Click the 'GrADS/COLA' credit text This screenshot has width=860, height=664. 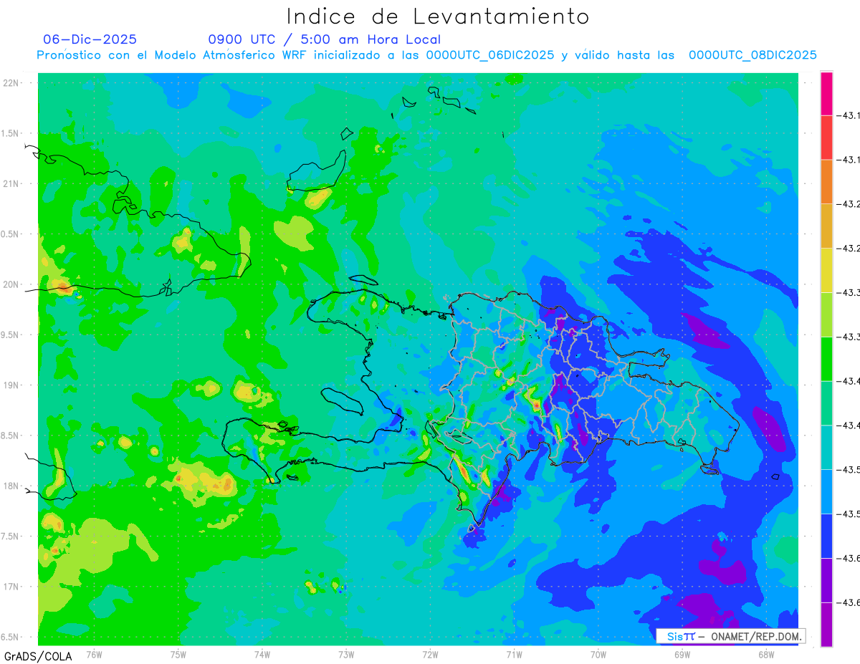click(x=38, y=655)
